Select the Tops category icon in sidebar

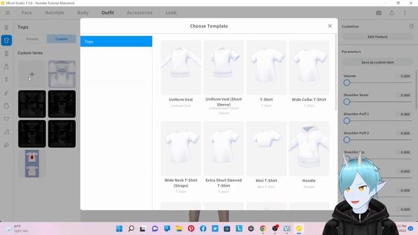pyautogui.click(x=7, y=40)
